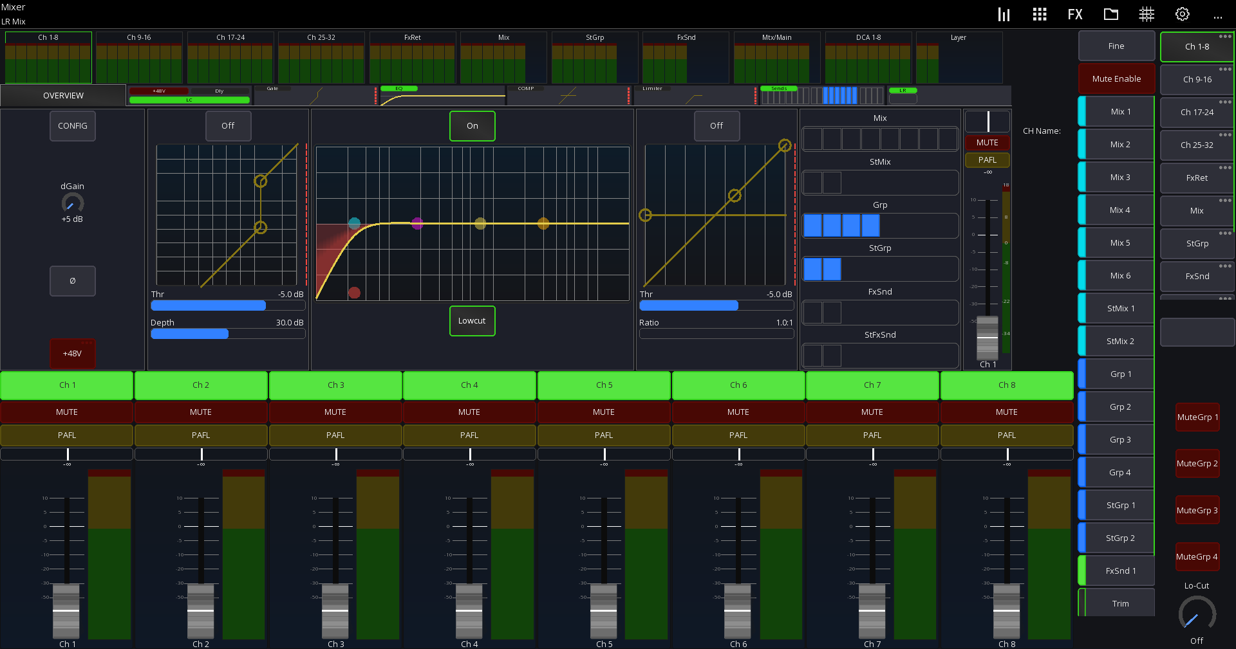The width and height of the screenshot is (1236, 649).
Task: Adjust the Ch 7 pan control
Action: [x=872, y=455]
